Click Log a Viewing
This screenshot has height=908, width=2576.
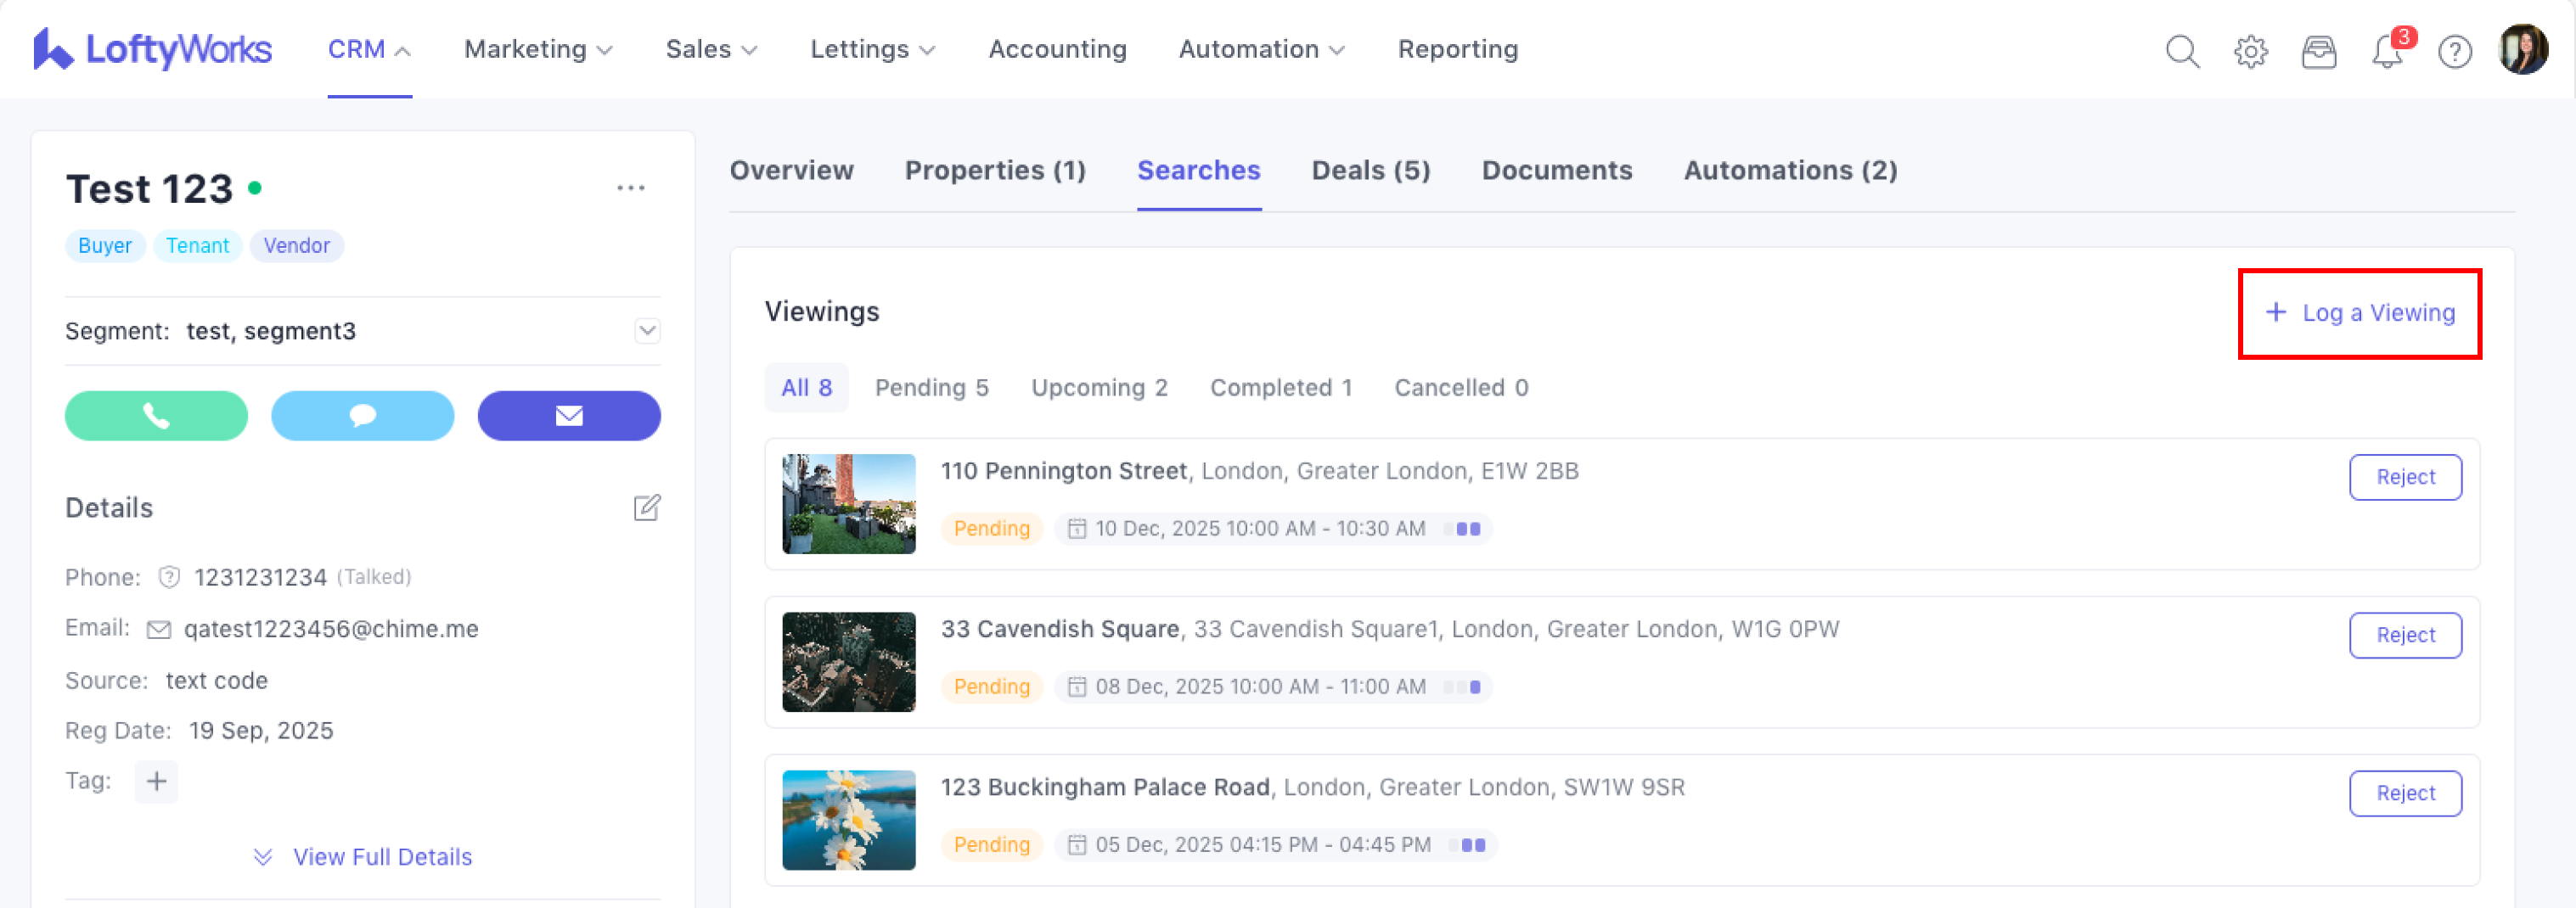[x=2359, y=313]
